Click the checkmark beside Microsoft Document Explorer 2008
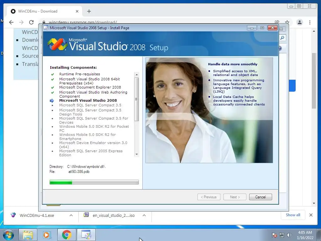The height and width of the screenshot is (241, 321). pyautogui.click(x=52, y=88)
